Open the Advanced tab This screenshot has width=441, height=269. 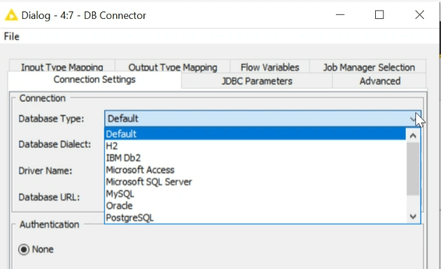click(x=380, y=81)
